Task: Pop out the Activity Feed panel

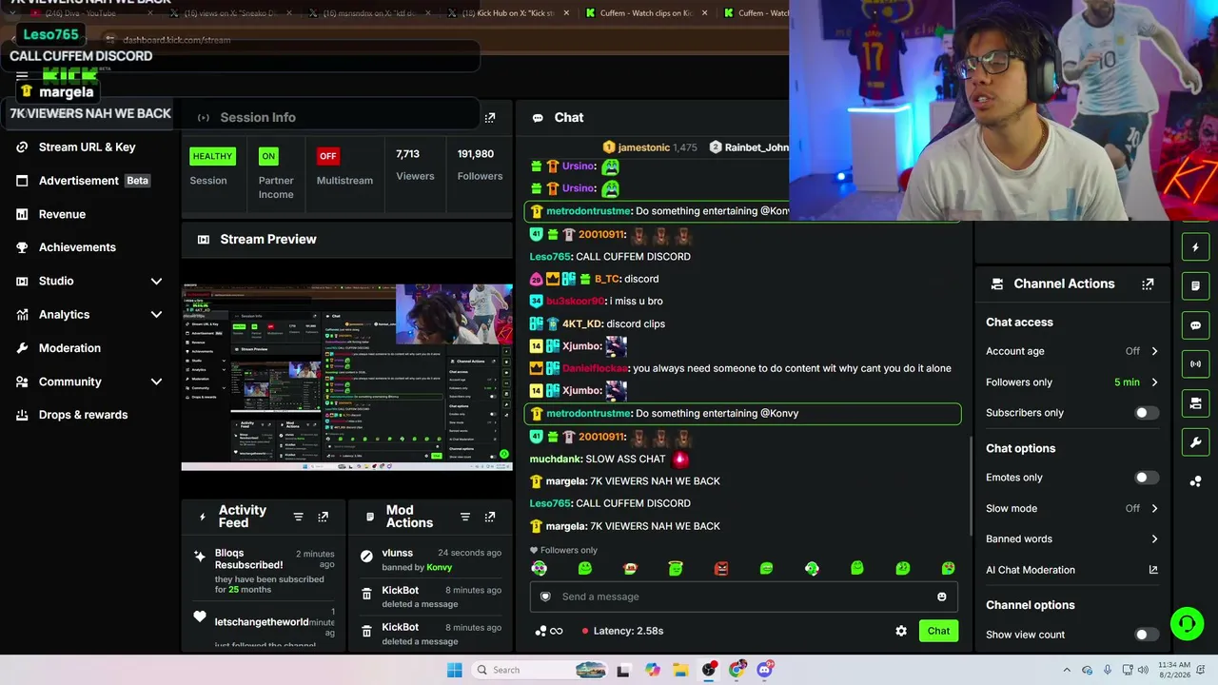Action: coord(324,517)
